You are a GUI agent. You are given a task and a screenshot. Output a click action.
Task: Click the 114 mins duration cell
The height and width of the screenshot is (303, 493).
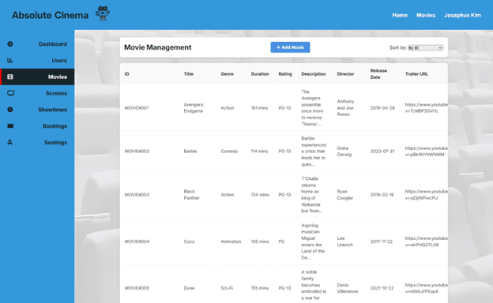(259, 151)
